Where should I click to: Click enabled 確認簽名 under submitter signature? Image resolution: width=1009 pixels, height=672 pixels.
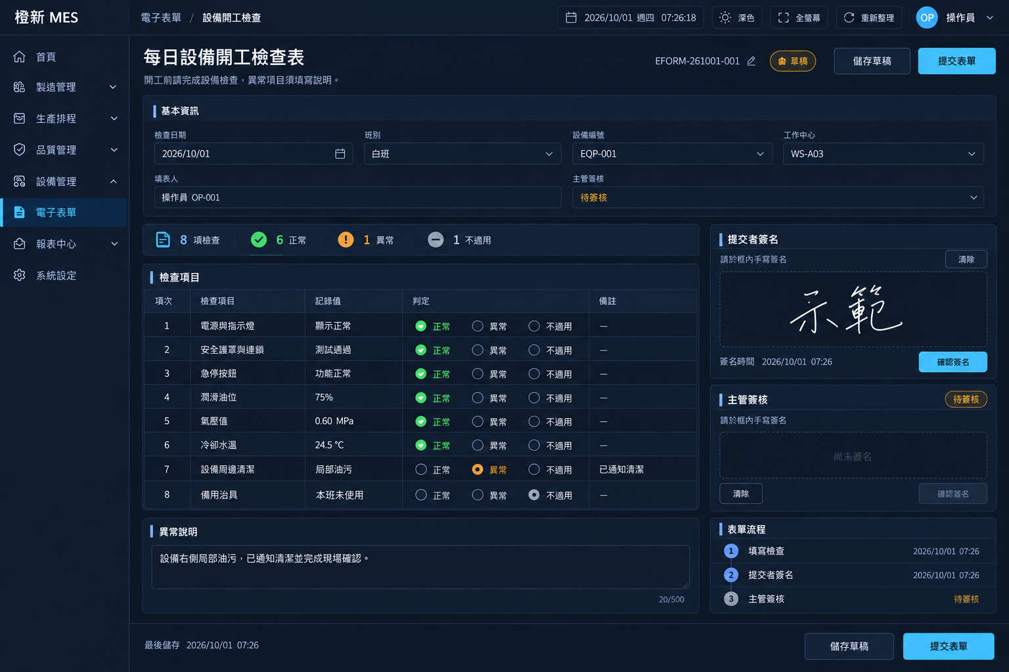pos(953,362)
